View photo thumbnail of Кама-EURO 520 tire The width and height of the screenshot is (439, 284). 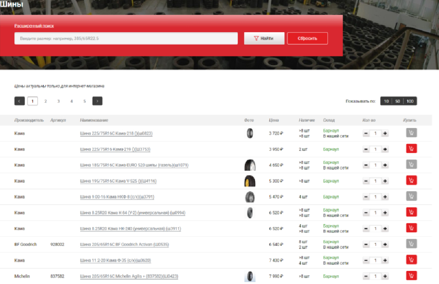250,165
